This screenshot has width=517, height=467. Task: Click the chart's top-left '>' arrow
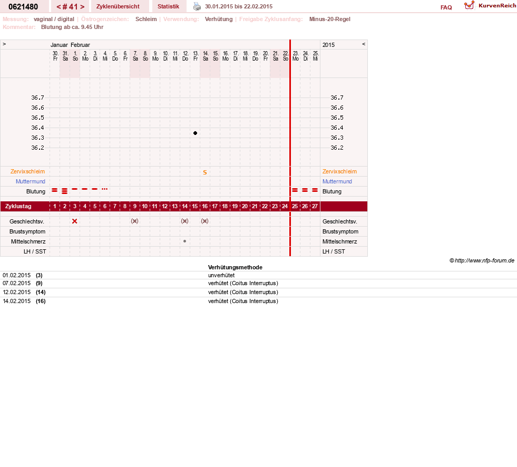pos(4,44)
